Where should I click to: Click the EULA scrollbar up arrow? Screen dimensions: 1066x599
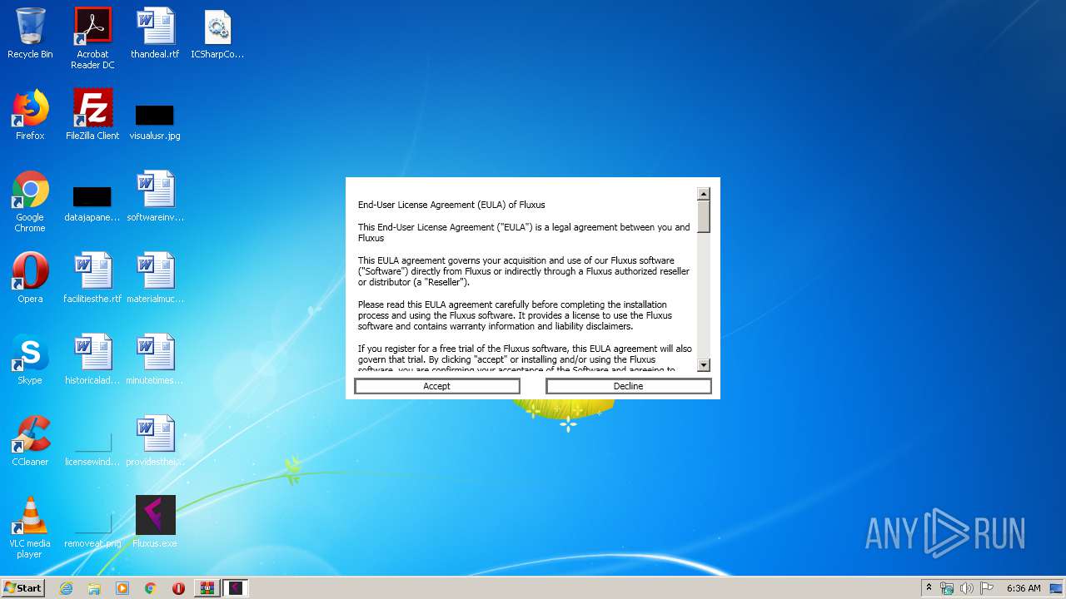point(704,194)
